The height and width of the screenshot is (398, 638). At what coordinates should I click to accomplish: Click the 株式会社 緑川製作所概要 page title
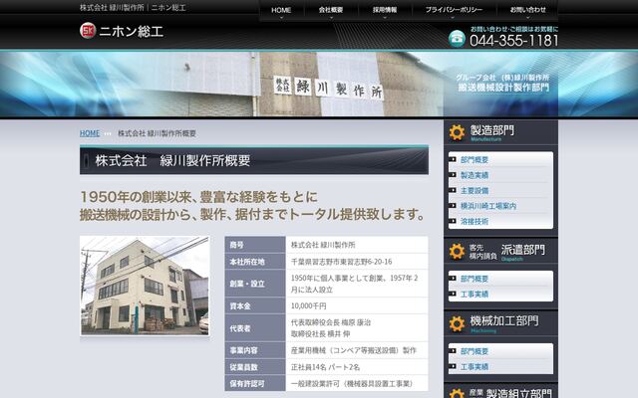[x=172, y=161]
